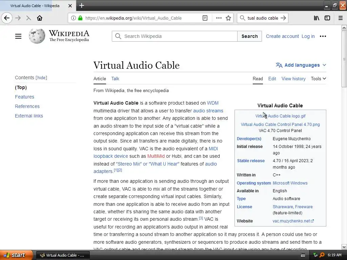Open page actions three-dot menu
Viewport: 347px width, 260px height.
coord(219,18)
